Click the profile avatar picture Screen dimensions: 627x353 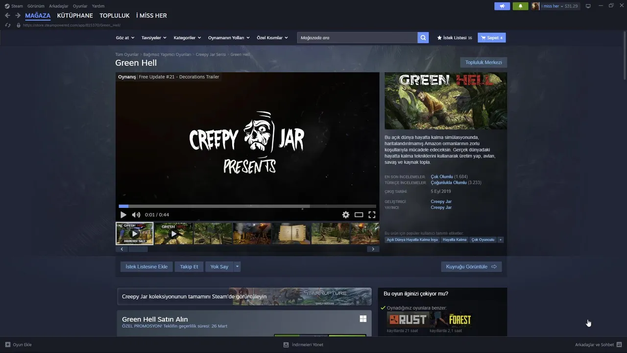pyautogui.click(x=535, y=6)
